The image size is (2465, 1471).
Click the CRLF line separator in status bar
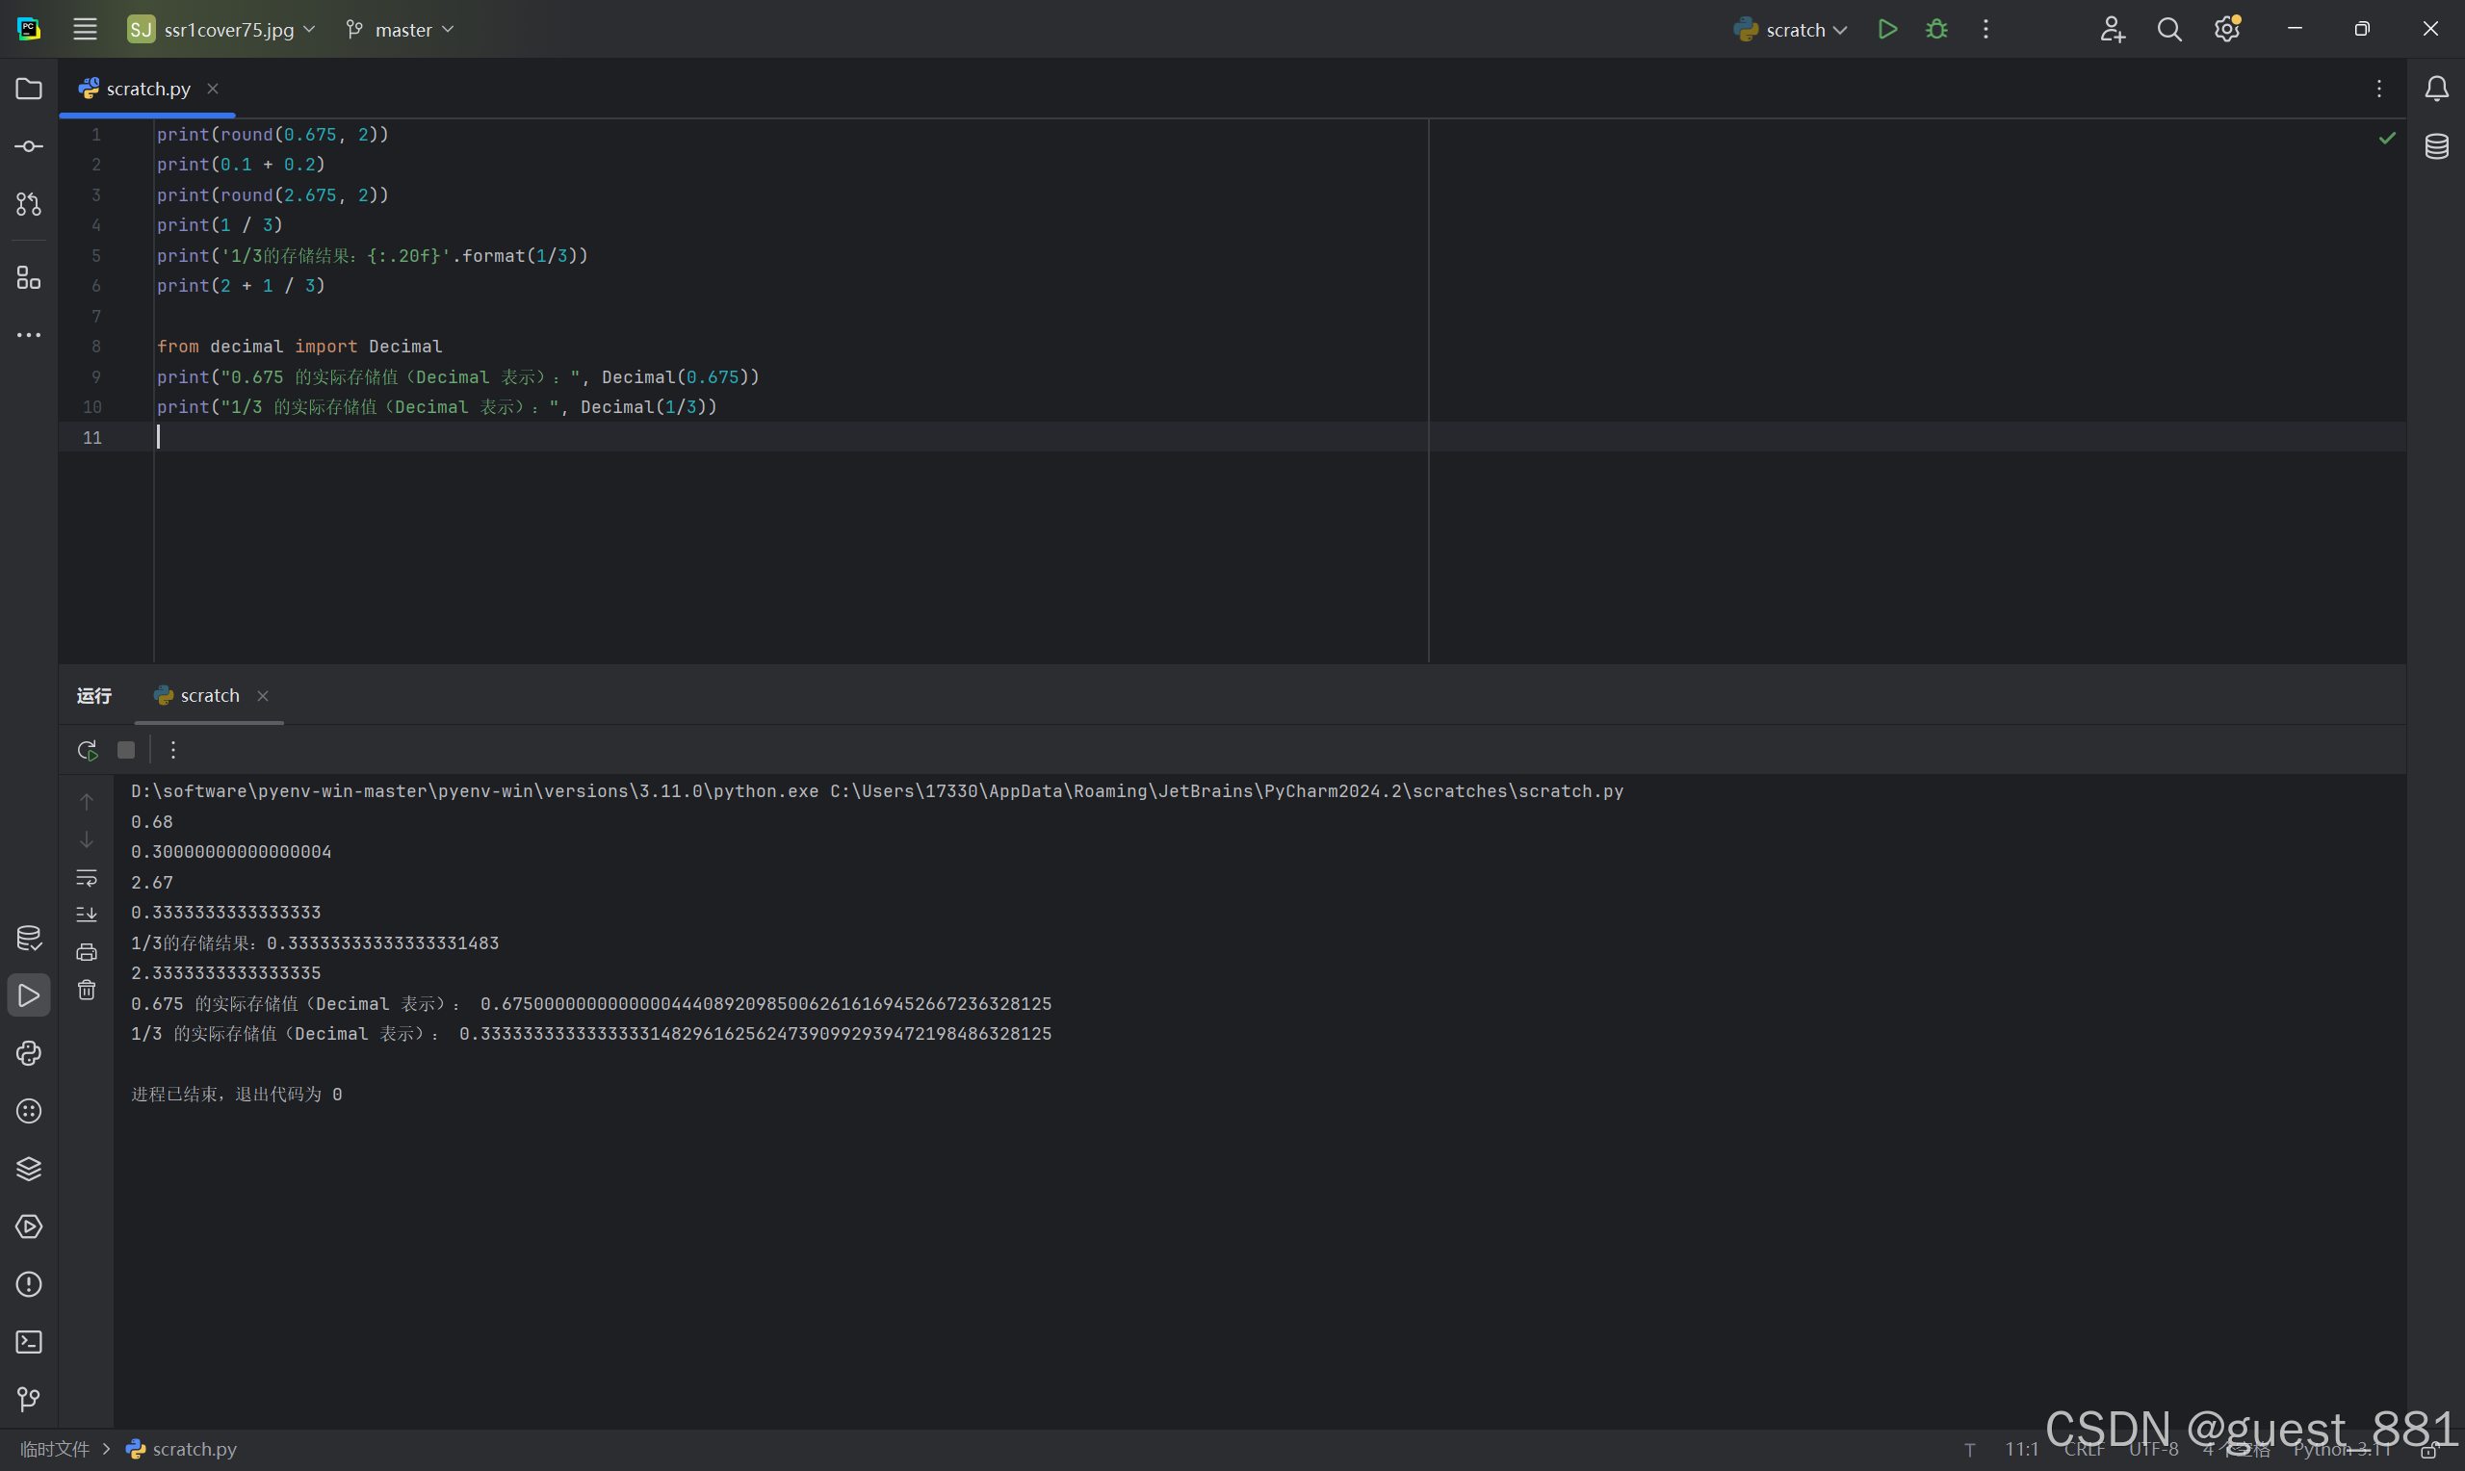click(x=2084, y=1449)
